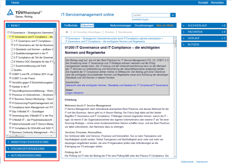232x164 pixels.
Task: Select 'Anwendung des V-Modell XT in der Praxis' item
Action: point(33,116)
